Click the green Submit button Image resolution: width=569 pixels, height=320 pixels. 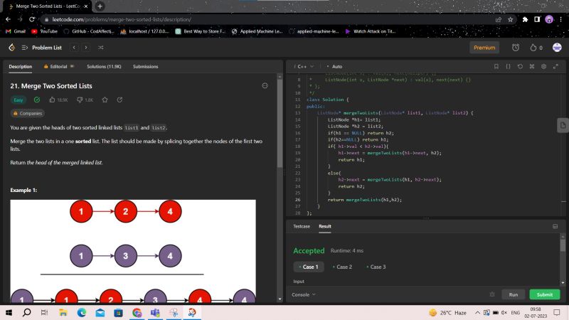[544, 294]
